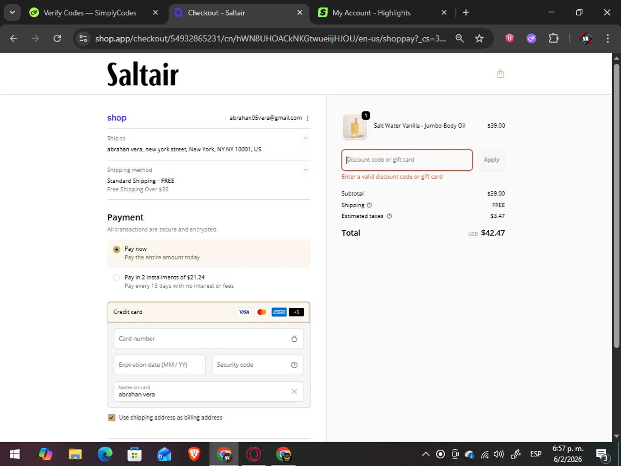Open the browser extensions puzzle icon

(x=554, y=39)
